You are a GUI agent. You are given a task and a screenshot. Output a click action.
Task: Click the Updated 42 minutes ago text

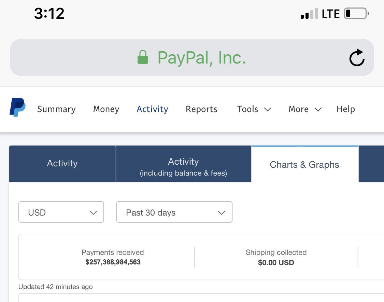pos(56,287)
